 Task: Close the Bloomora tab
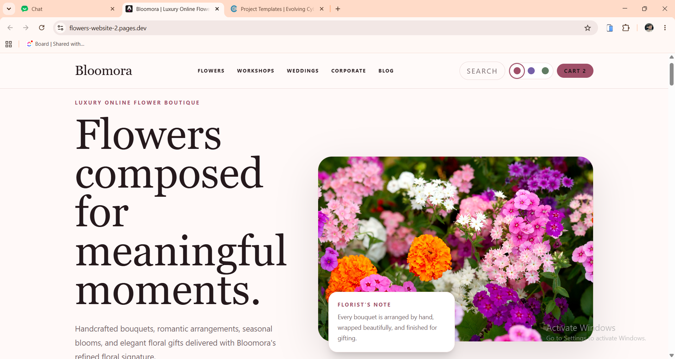coord(217,9)
